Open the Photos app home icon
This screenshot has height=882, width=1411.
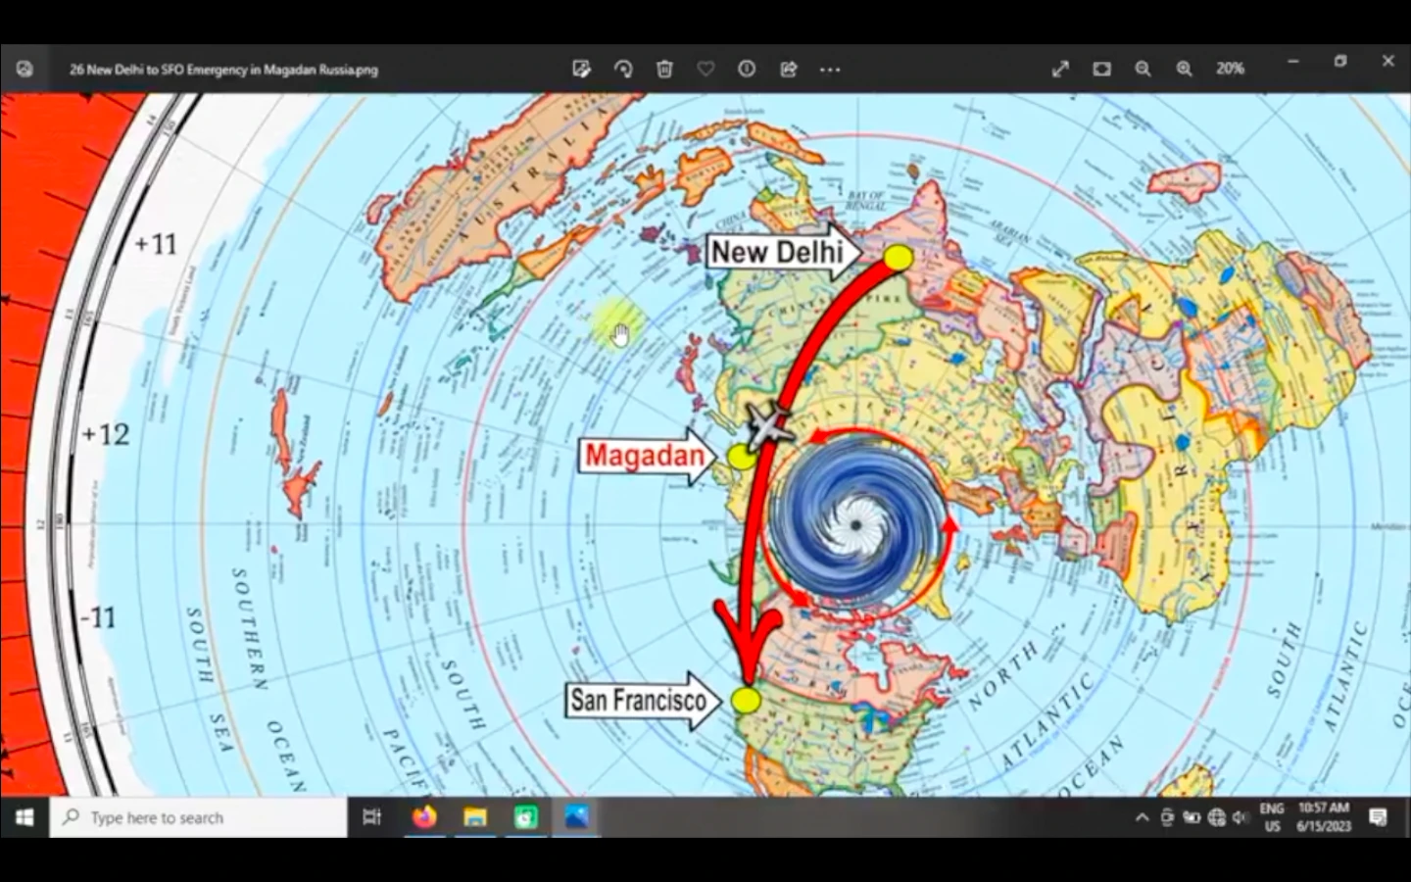(x=24, y=70)
